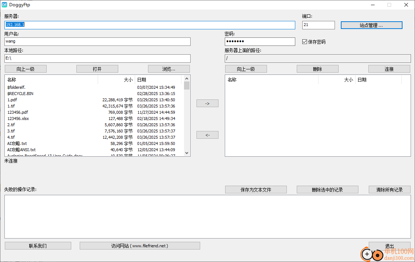Viewport: 415px width, 262px height.
Task: Focus the 端口 port field
Action: click(x=318, y=25)
